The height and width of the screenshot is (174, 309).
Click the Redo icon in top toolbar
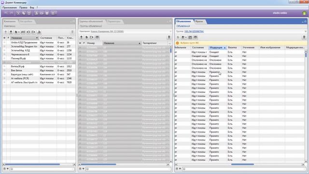point(12,13)
